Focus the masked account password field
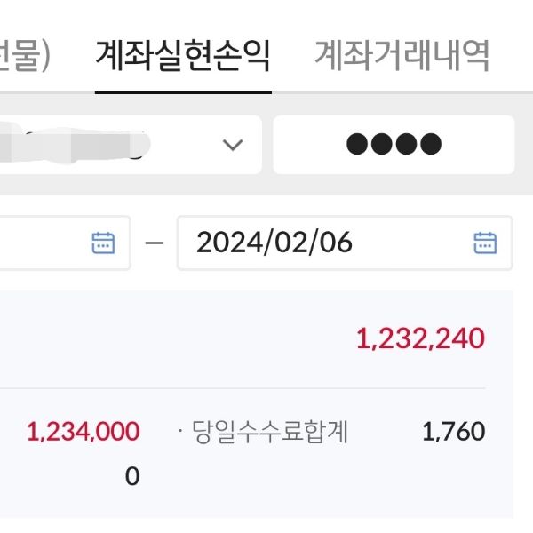Viewport: 533px width, 533px height. 394,145
